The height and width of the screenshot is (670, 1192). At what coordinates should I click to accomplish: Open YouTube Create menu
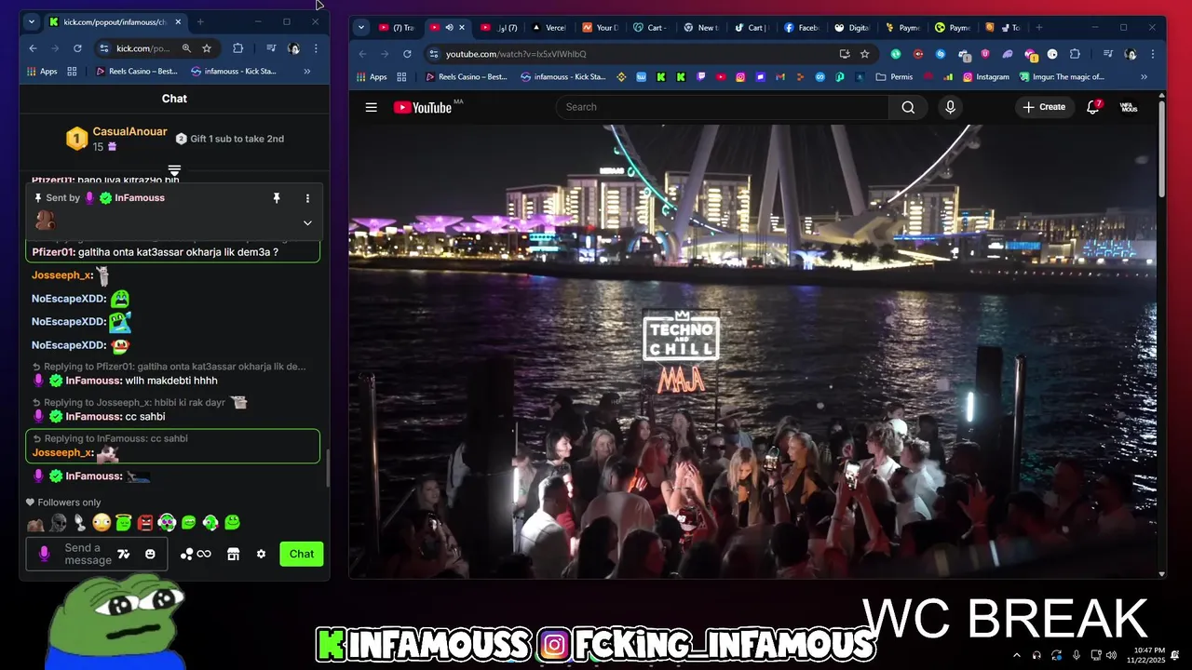[x=1043, y=107]
